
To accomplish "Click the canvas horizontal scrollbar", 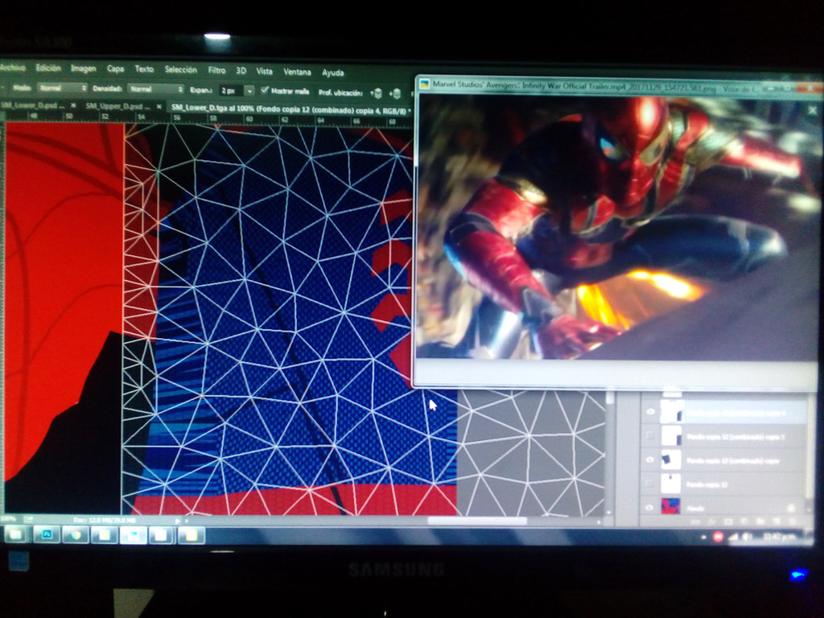I will pyautogui.click(x=476, y=521).
